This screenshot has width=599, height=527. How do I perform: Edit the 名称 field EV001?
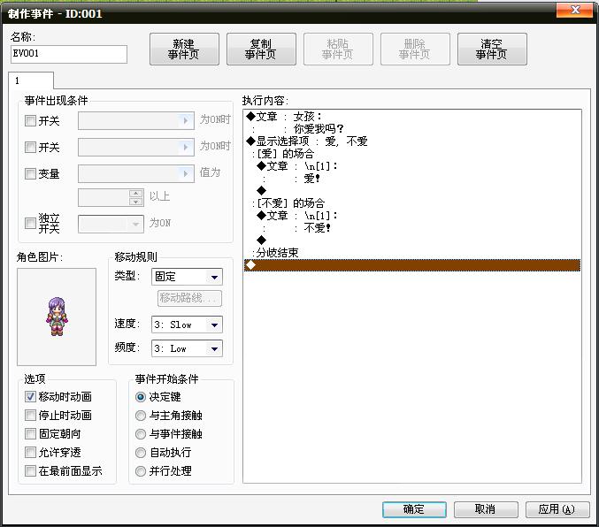[69, 54]
